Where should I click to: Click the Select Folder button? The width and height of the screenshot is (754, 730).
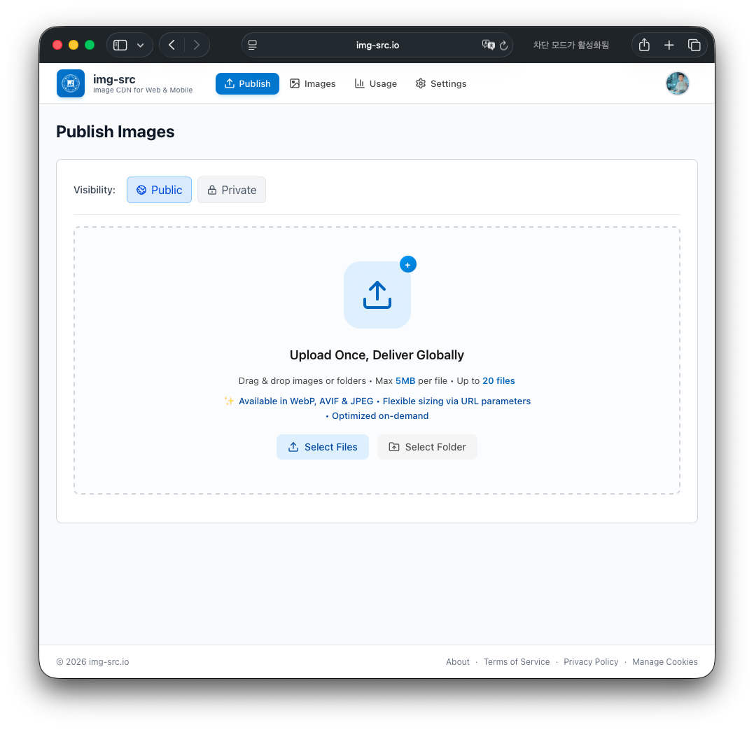[x=427, y=447]
